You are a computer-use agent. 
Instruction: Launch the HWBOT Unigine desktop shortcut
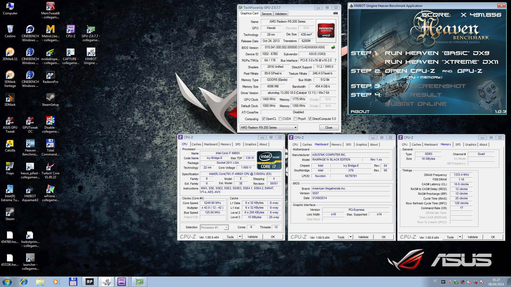91,56
